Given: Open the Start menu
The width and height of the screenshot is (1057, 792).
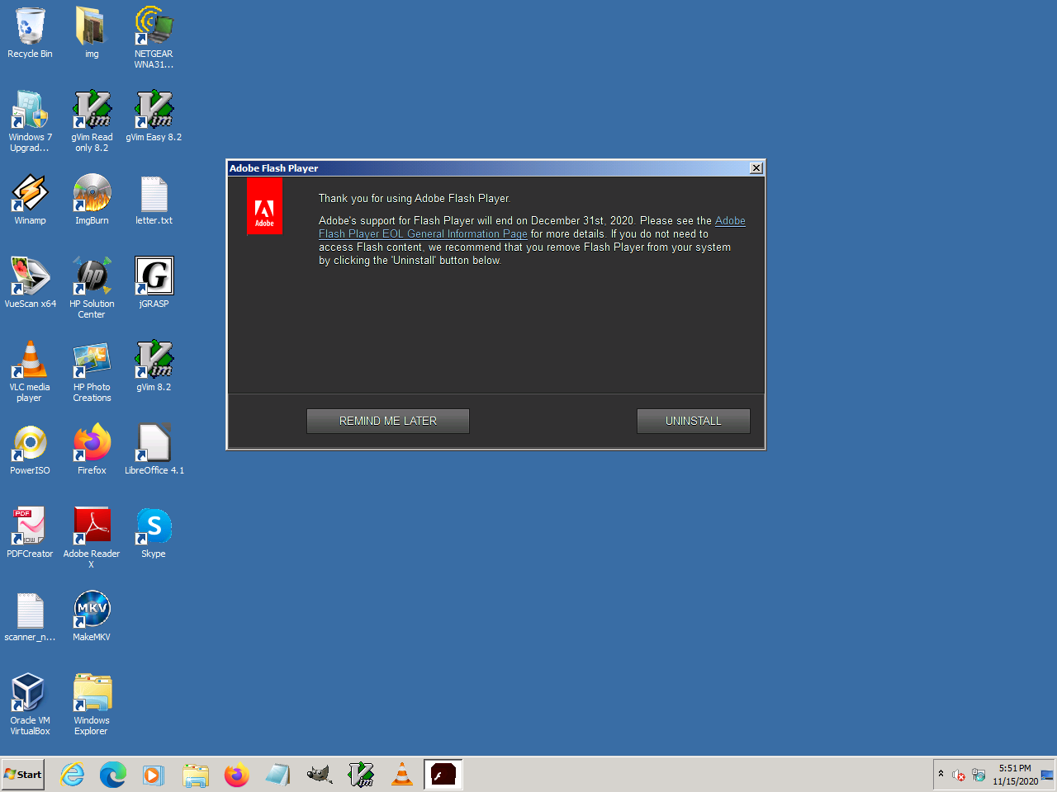Looking at the screenshot, I should tap(23, 775).
